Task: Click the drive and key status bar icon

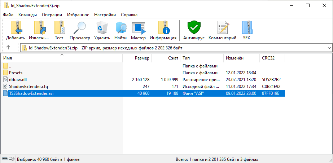Action: pyautogui.click(x=8, y=159)
